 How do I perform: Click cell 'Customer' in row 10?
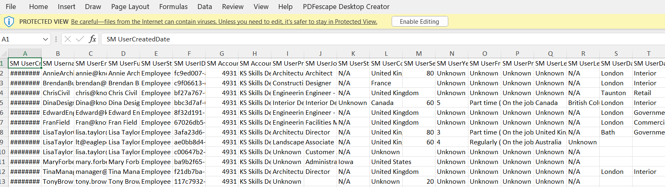(x=321, y=152)
